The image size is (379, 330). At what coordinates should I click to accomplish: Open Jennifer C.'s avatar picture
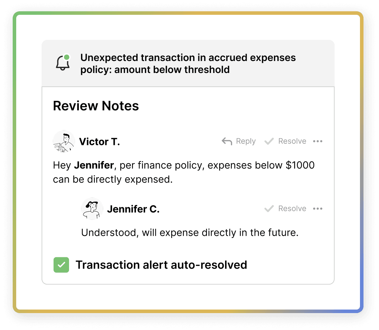click(x=92, y=209)
